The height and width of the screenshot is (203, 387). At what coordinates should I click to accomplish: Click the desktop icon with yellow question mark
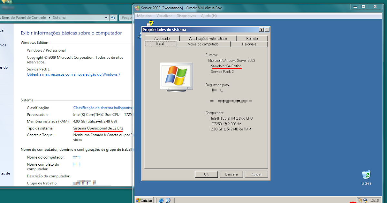[x=150, y=24]
